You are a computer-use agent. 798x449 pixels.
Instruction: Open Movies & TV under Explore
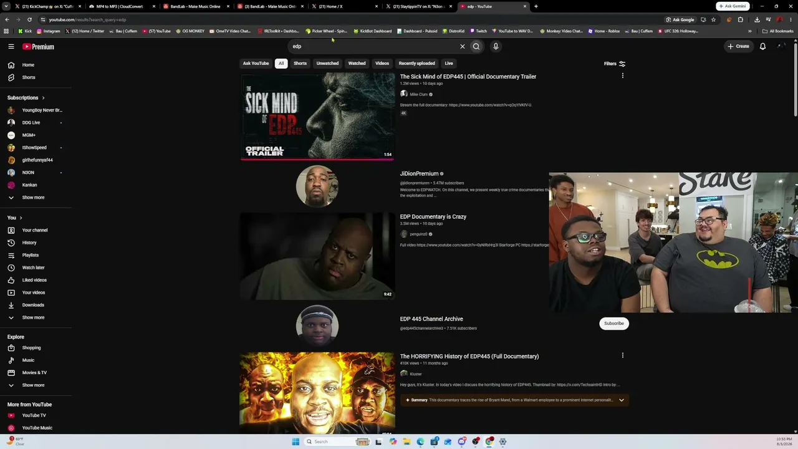coord(36,373)
